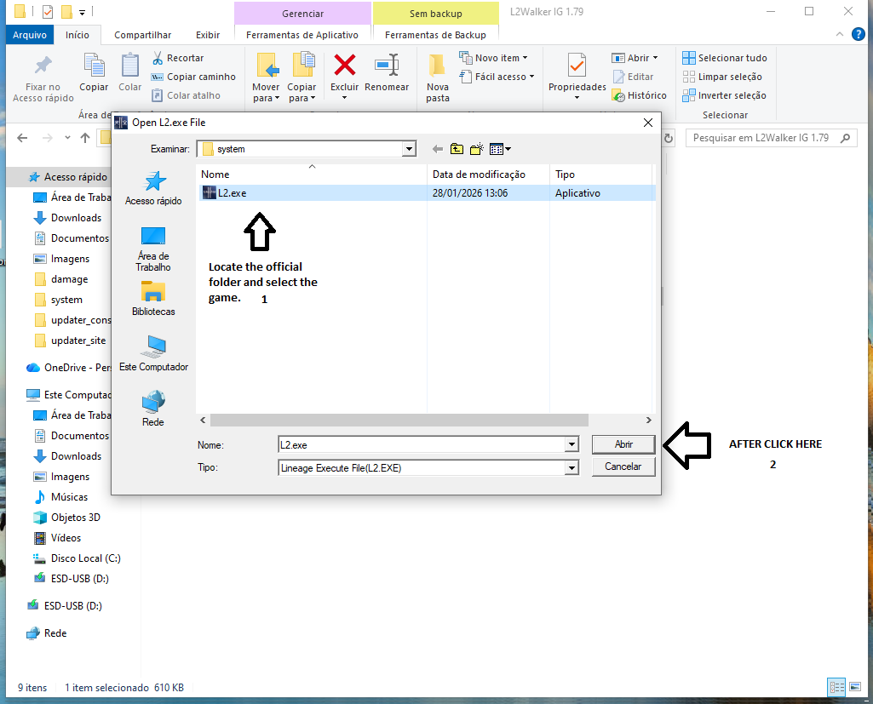
Task: Select Rede in dialog places bar
Action: pos(153,409)
